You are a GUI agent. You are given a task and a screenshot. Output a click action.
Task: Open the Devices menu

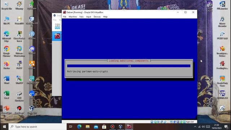pos(97,17)
